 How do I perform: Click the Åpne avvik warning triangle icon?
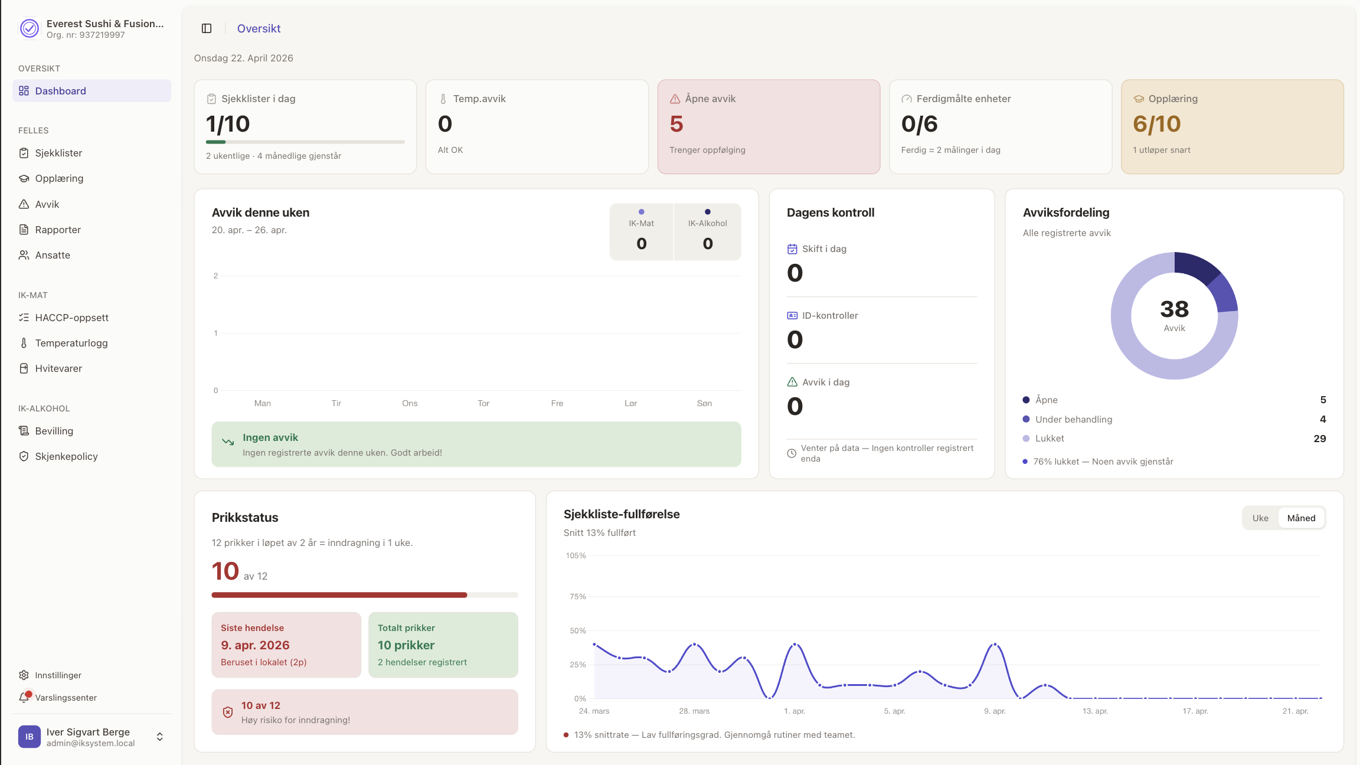[x=675, y=99]
